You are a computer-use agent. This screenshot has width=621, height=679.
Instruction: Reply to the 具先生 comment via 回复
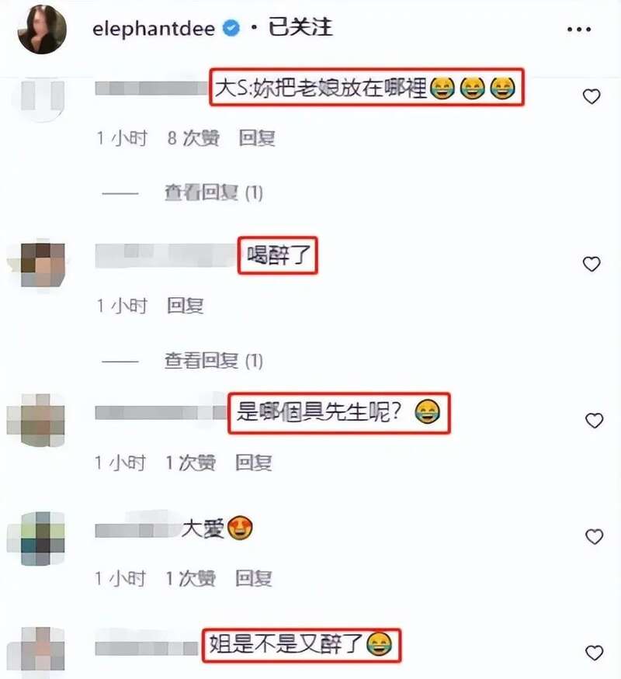tap(253, 462)
